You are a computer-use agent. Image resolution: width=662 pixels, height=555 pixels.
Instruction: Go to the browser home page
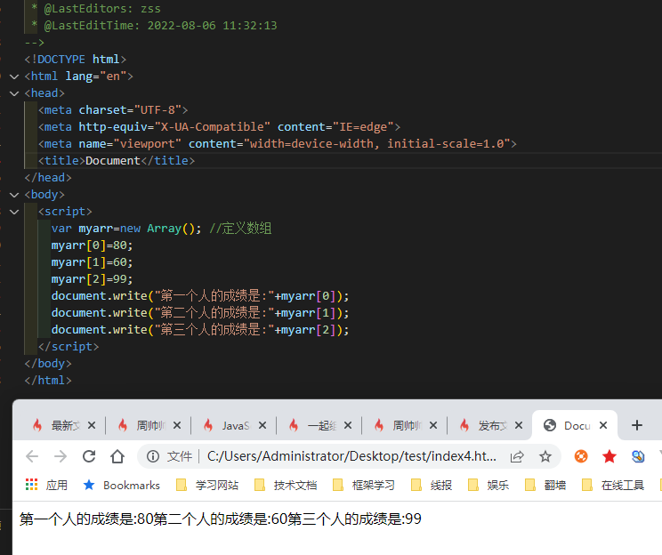(x=117, y=456)
